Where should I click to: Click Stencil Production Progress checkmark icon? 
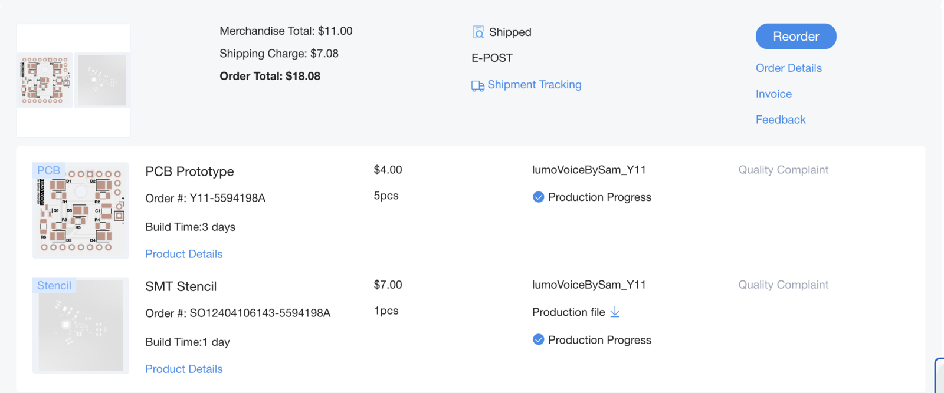538,339
